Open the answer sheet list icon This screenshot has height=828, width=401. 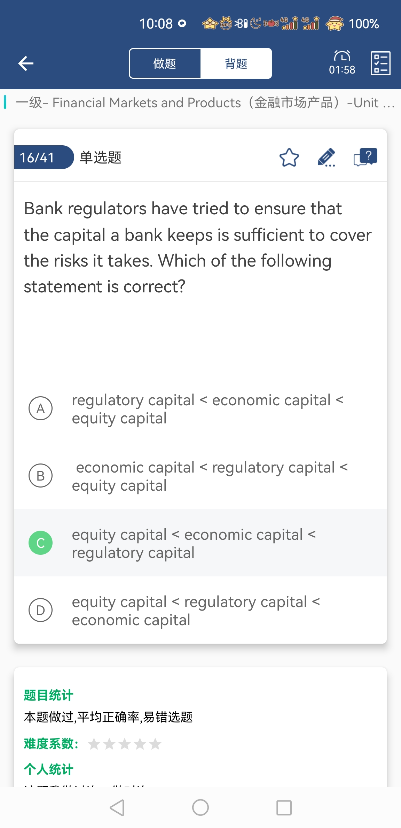click(380, 63)
